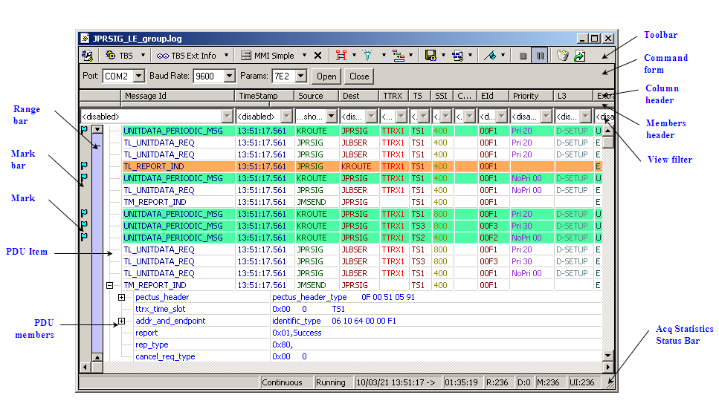The width and height of the screenshot is (719, 418).
Task: Click the green arrow export icon
Action: 579,56
